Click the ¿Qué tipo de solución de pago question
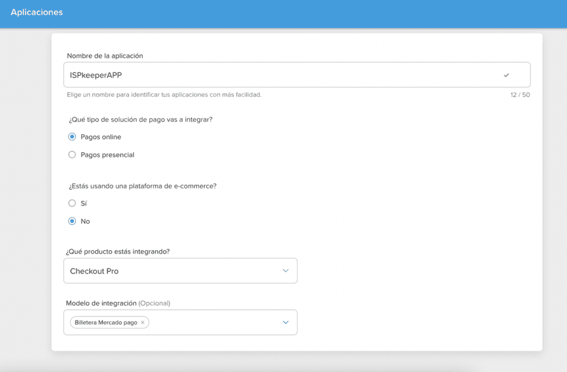This screenshot has width=567, height=372. tap(141, 119)
